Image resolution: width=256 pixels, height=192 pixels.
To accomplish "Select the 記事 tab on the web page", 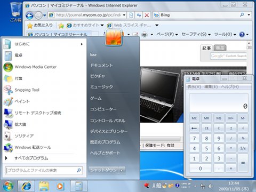I will click(x=206, y=48).
